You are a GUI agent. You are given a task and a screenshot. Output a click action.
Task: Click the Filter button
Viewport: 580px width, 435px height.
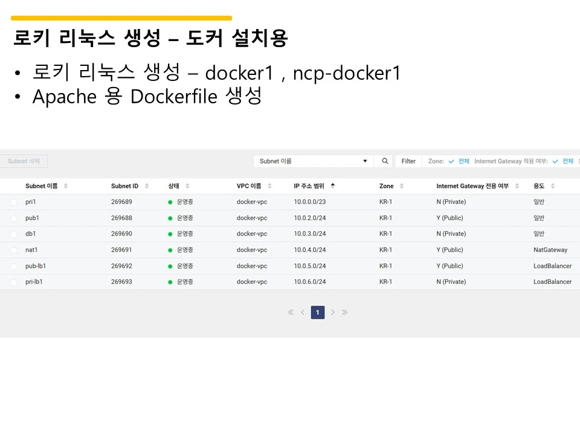tap(408, 161)
